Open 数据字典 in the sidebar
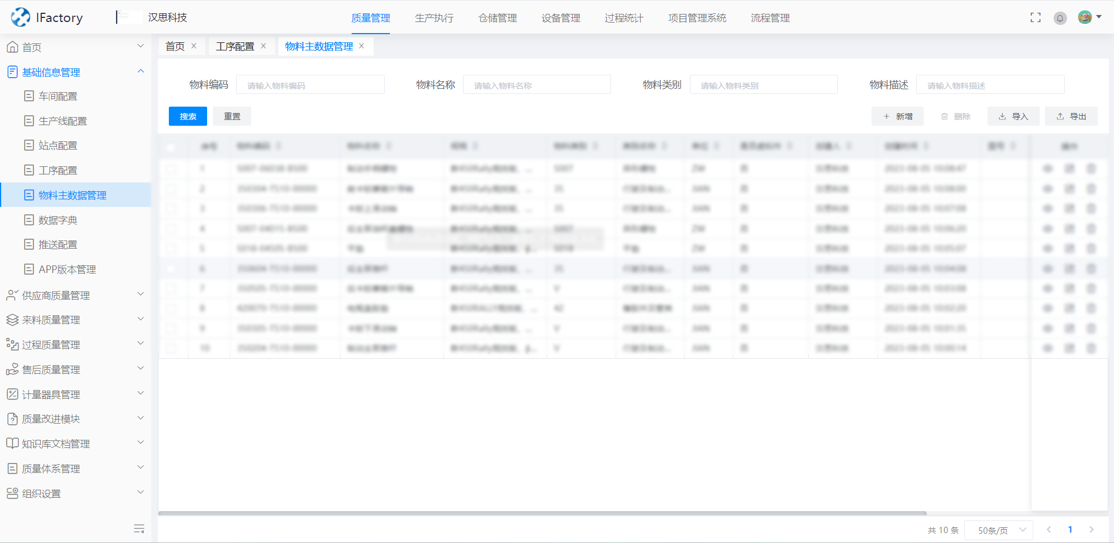 (x=57, y=220)
